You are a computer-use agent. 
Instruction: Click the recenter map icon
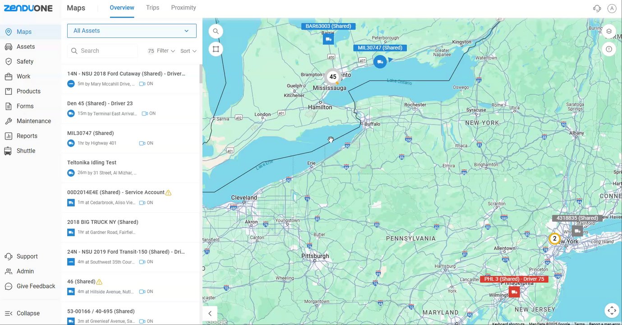[612, 310]
